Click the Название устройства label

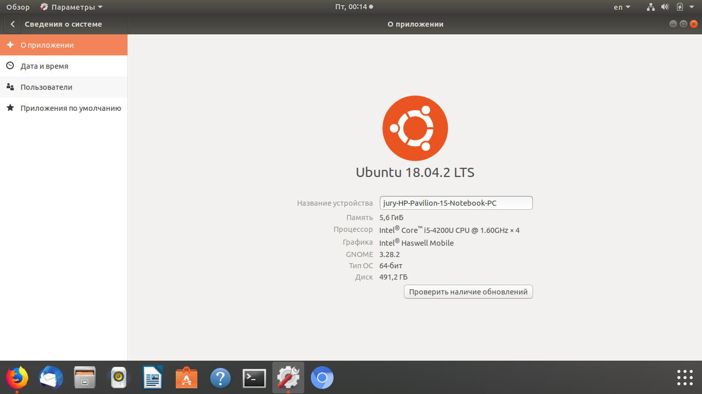pos(335,203)
